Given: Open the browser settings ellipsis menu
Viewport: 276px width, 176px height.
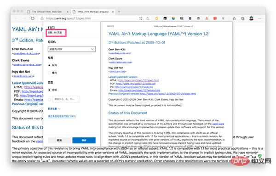Looking at the screenshot, I should [x=260, y=18].
